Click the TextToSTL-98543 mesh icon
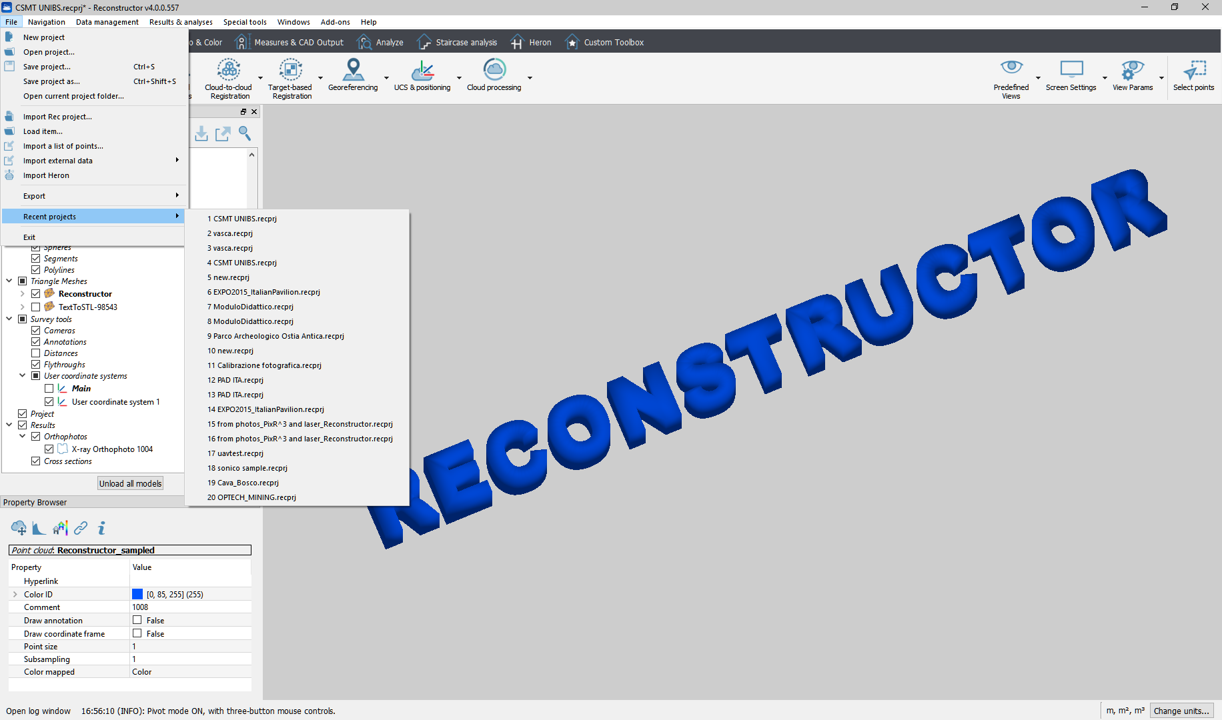 [x=50, y=307]
